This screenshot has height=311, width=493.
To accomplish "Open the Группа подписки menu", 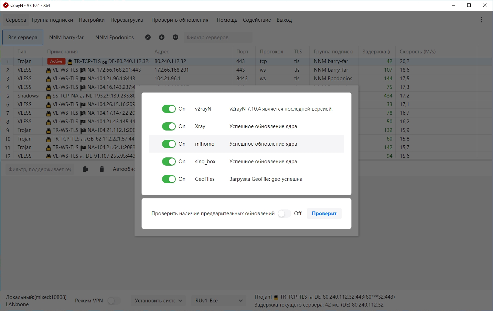I will (x=52, y=20).
